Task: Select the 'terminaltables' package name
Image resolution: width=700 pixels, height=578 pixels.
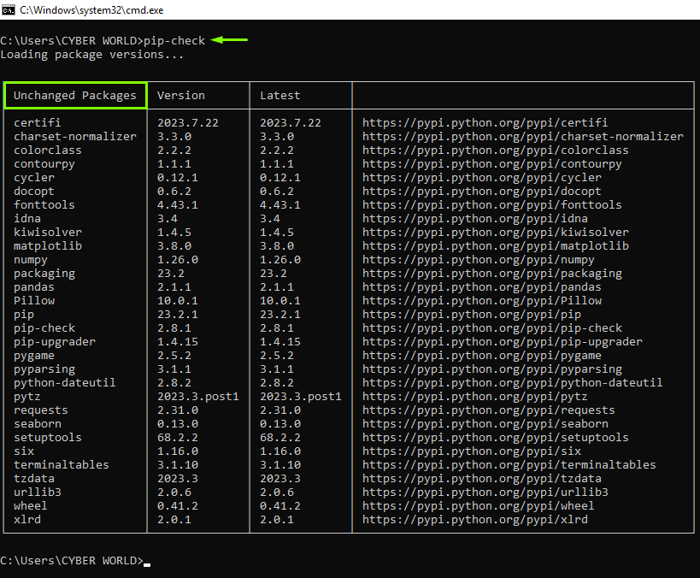Action: [62, 465]
